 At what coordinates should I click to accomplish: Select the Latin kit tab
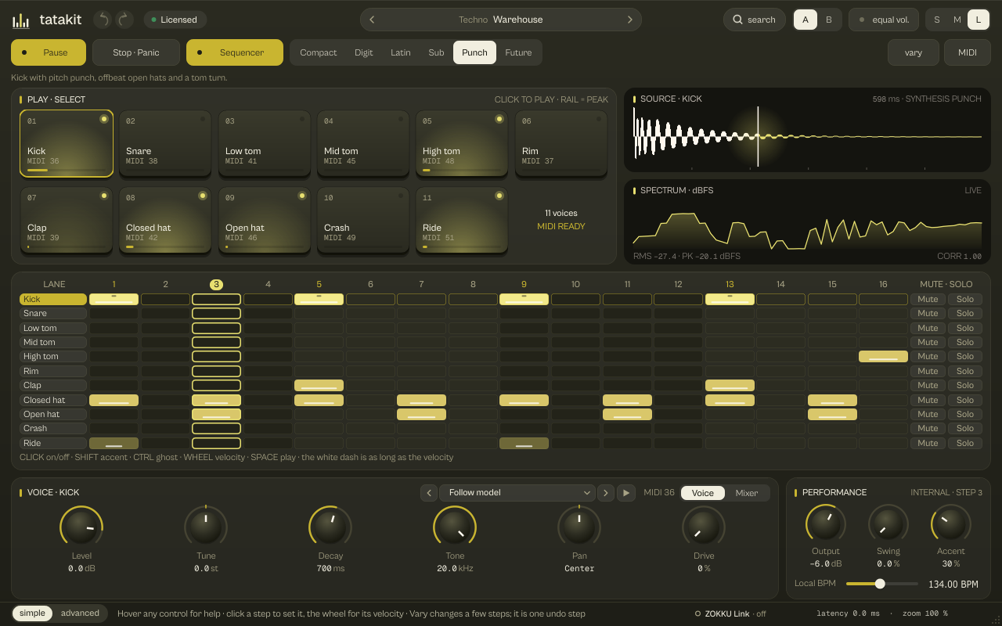click(x=401, y=52)
